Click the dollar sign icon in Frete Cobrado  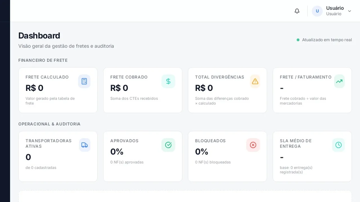click(168, 81)
